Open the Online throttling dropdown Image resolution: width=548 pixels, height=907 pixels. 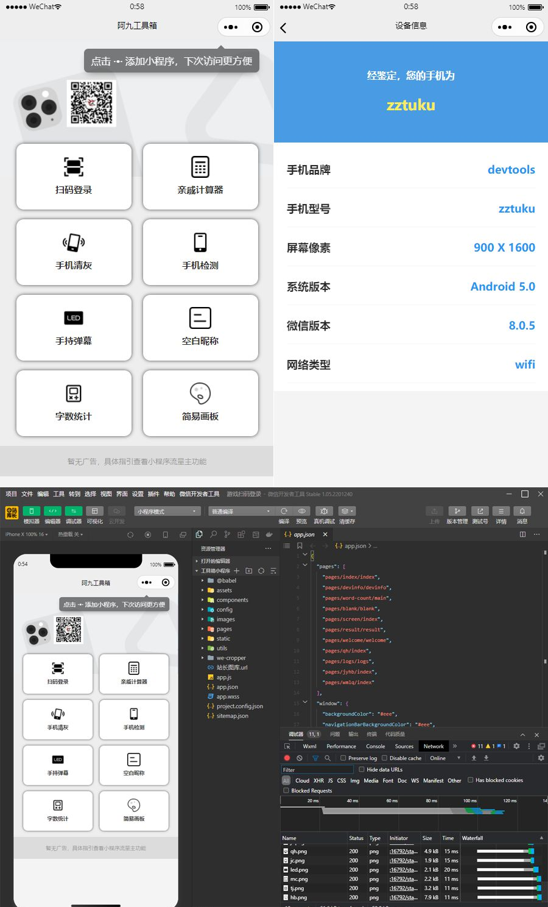tap(445, 758)
